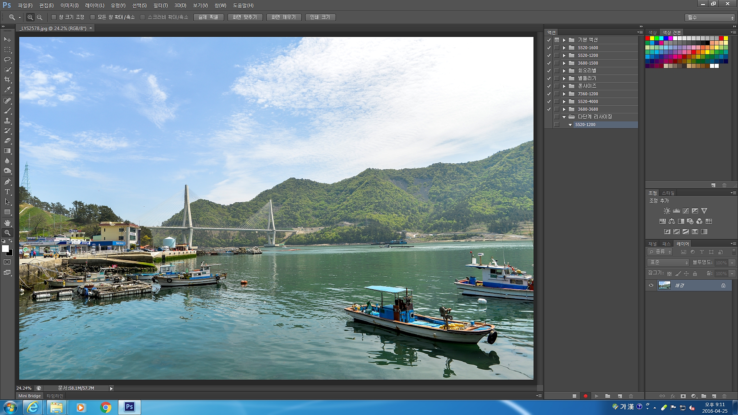
Task: Switch to the 패스 (Paths) tab
Action: click(666, 244)
